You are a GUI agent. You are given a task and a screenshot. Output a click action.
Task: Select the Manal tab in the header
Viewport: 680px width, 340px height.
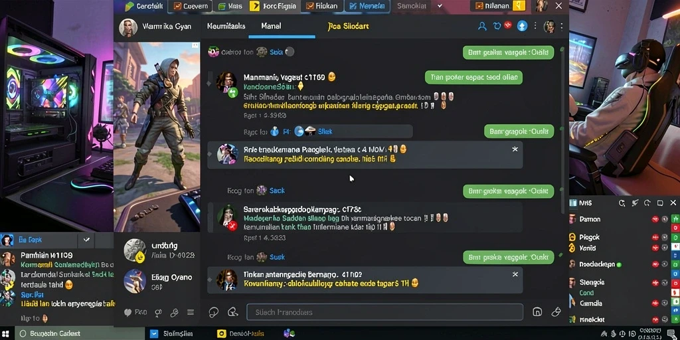click(x=271, y=26)
